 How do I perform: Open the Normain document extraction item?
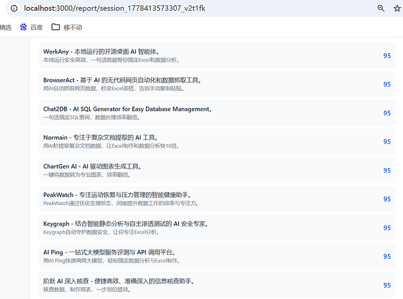(217, 141)
